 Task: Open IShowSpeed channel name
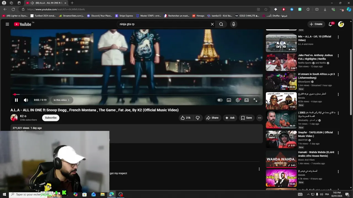pyautogui.click(x=304, y=82)
